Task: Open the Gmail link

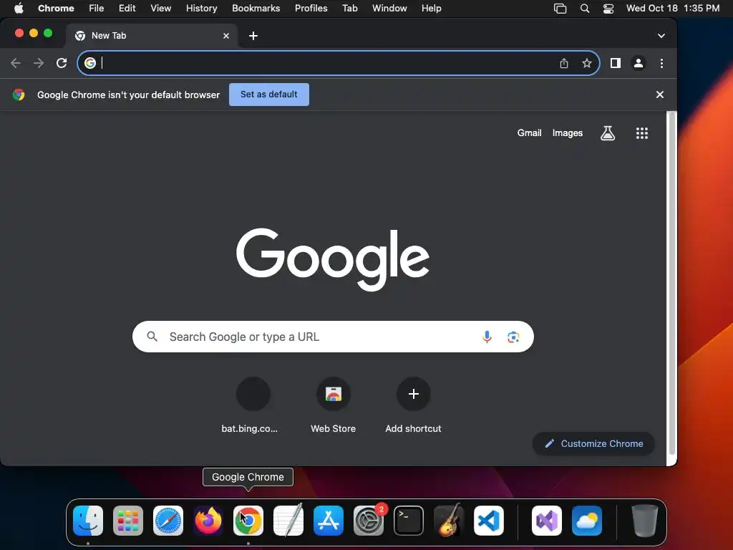Action: pos(529,132)
